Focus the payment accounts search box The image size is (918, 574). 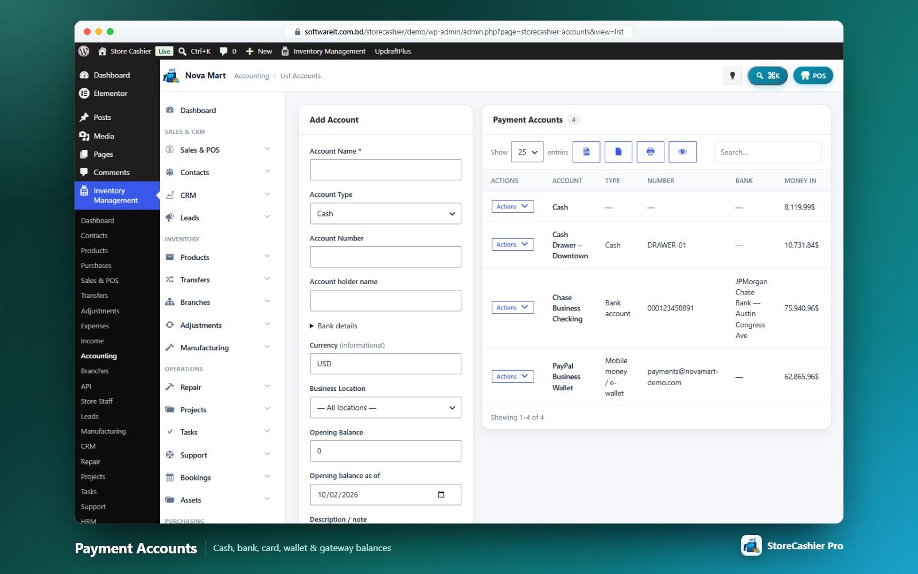tap(768, 152)
